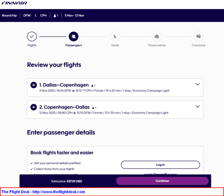Click the Finnair logo

click(14, 3)
